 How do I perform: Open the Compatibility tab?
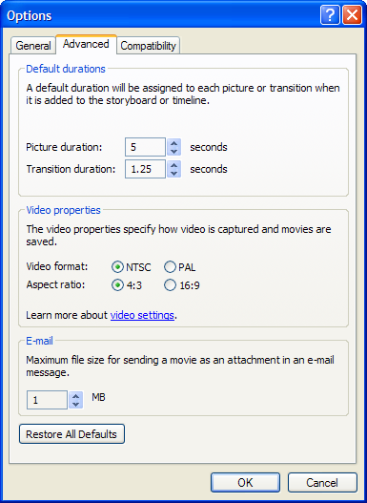point(148,46)
